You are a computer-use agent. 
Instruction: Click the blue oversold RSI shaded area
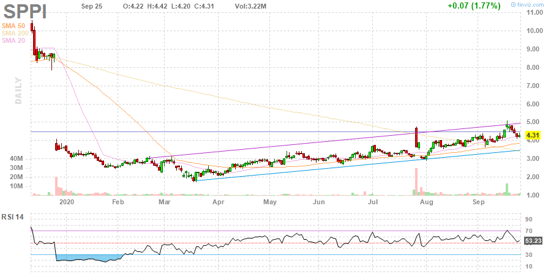pyautogui.click(x=89, y=258)
